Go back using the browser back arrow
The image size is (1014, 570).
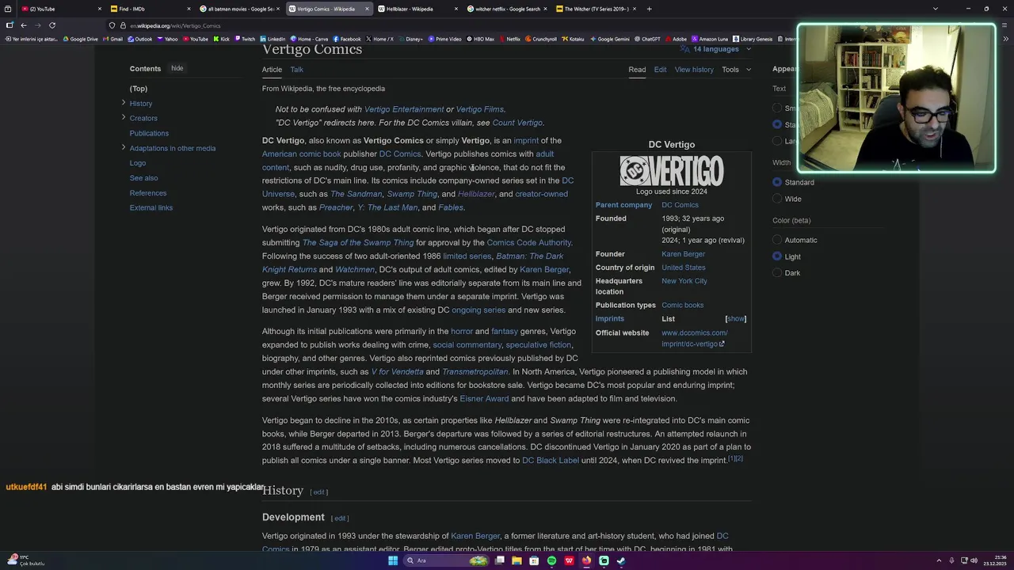click(24, 25)
